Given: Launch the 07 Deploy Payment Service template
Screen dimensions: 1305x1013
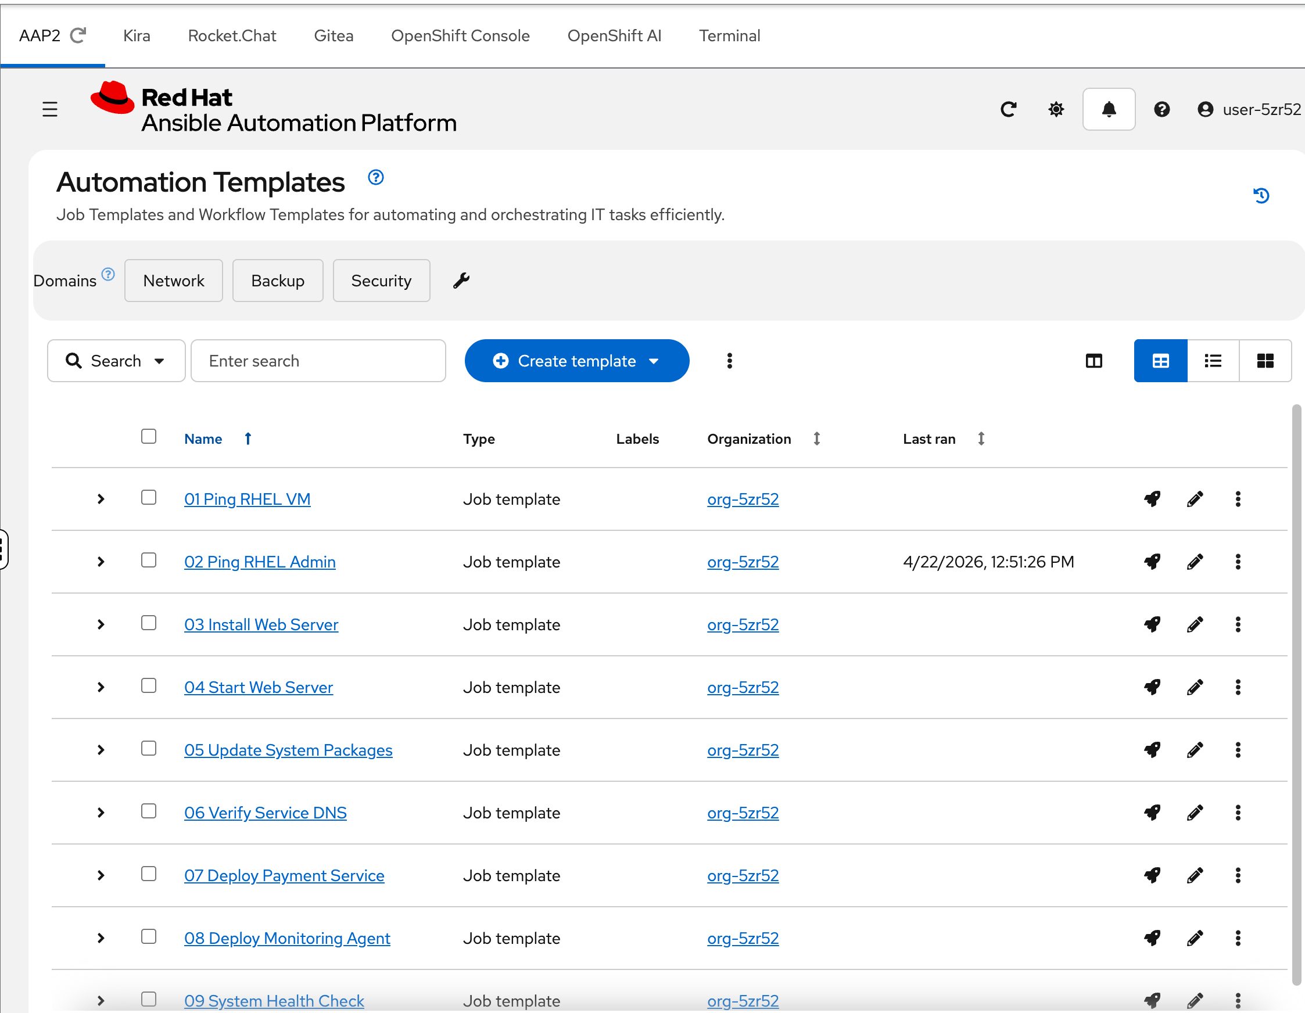Looking at the screenshot, I should click(1152, 875).
